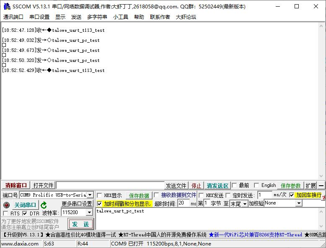The height and width of the screenshot is (248, 326).
Task: Open the 帮助 menu
Action: pos(139,17)
